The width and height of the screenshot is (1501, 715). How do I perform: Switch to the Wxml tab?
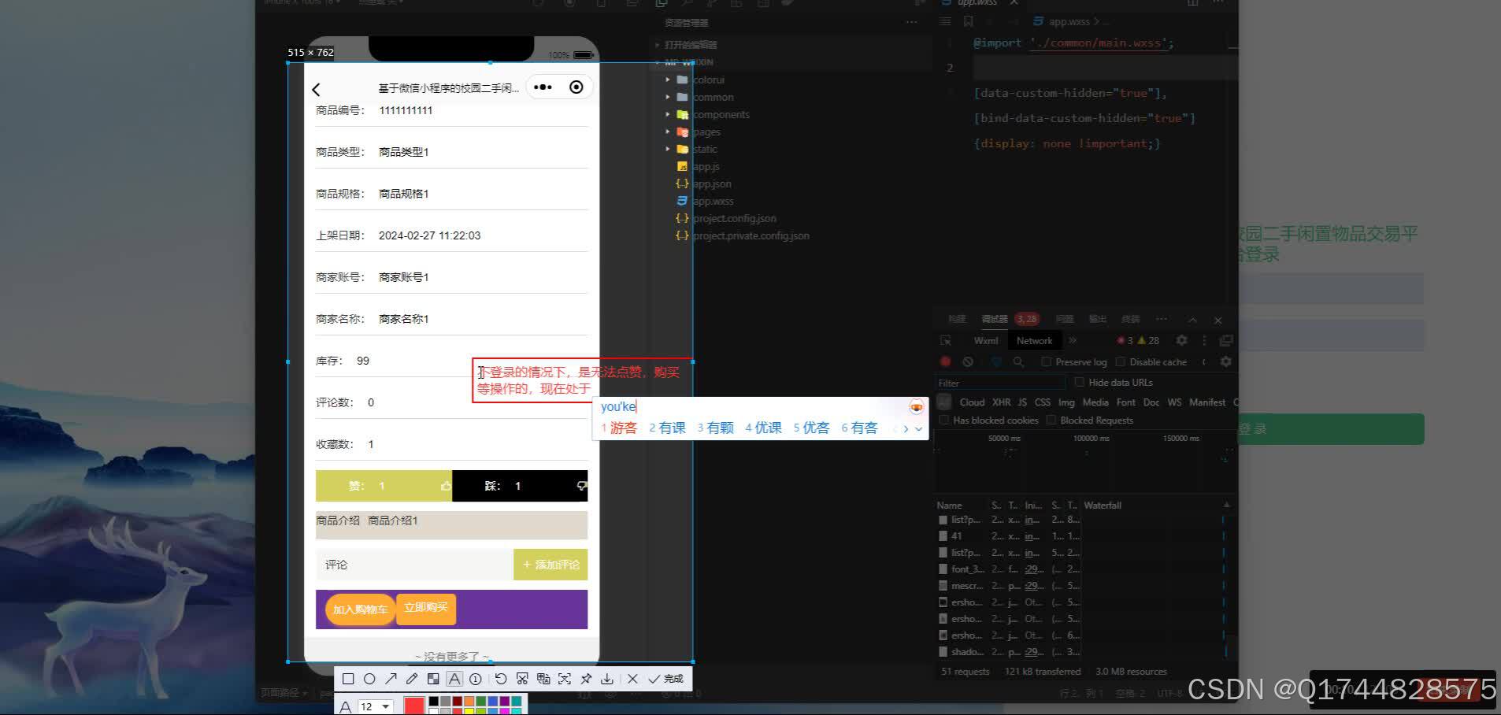coord(985,341)
